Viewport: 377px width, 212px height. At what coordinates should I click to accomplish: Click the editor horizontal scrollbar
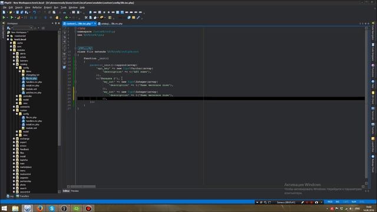pyautogui.click(x=83, y=186)
